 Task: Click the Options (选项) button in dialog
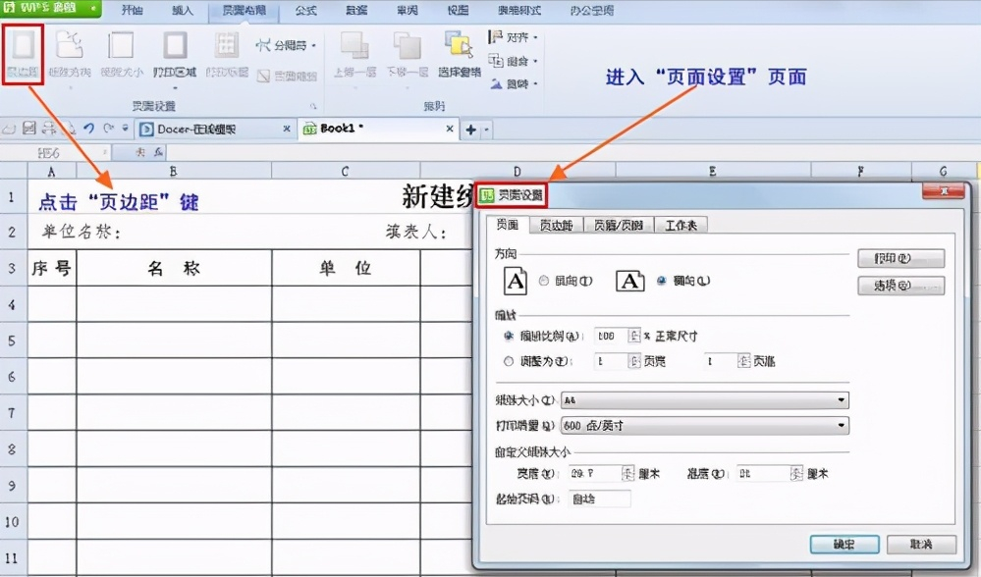point(900,286)
